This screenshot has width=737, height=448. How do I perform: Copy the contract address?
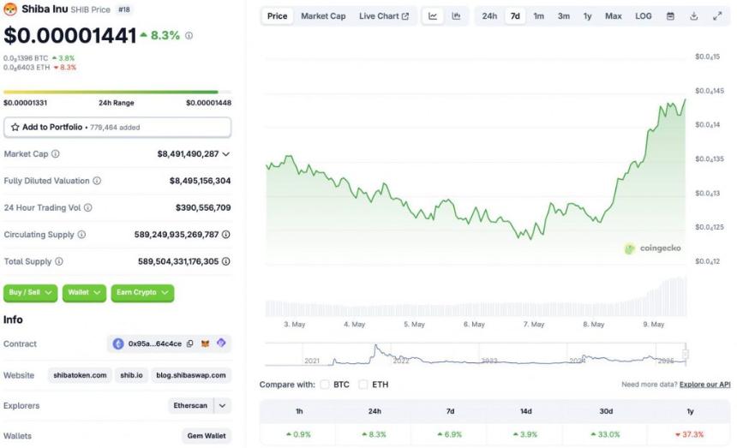point(190,343)
